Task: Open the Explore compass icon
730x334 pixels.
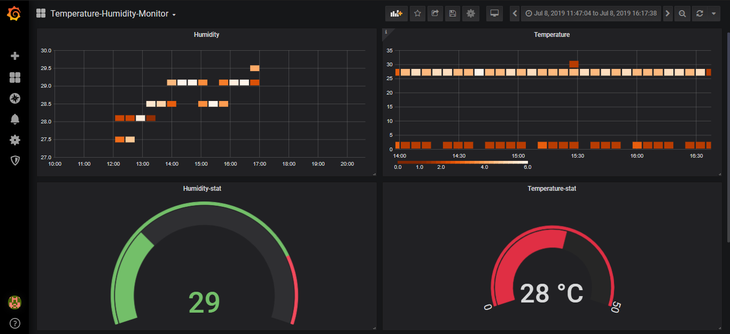Action: coord(15,98)
